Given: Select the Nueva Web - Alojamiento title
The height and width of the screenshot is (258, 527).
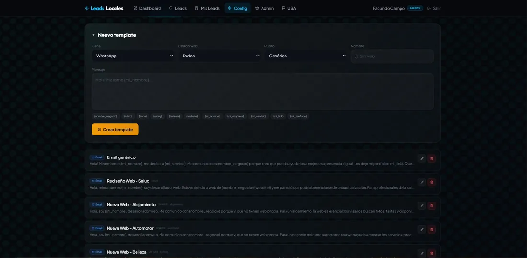Looking at the screenshot, I should point(131,204).
